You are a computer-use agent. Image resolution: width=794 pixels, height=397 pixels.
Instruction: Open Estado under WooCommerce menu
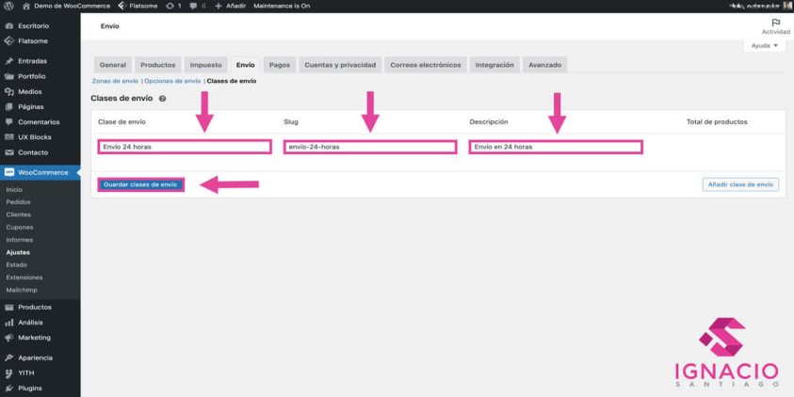[x=17, y=264]
